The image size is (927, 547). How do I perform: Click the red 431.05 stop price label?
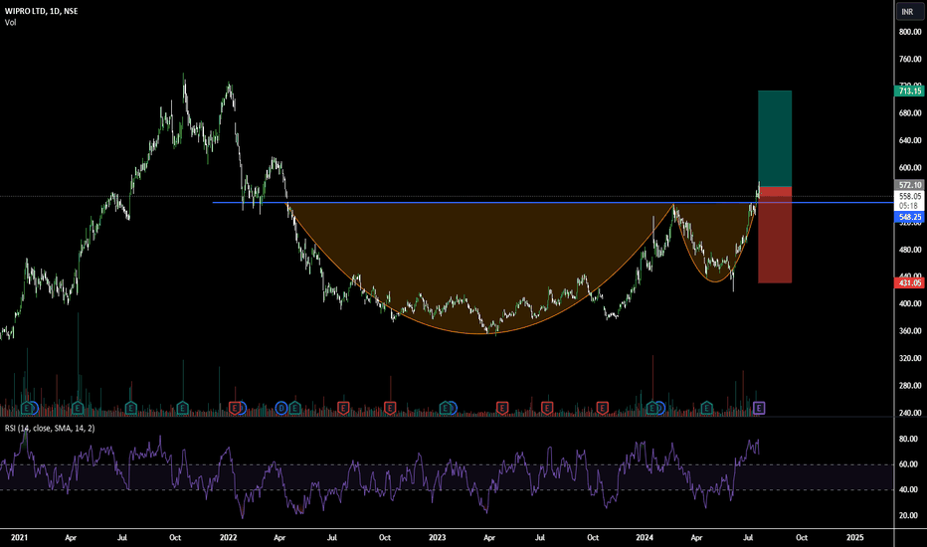(x=909, y=283)
